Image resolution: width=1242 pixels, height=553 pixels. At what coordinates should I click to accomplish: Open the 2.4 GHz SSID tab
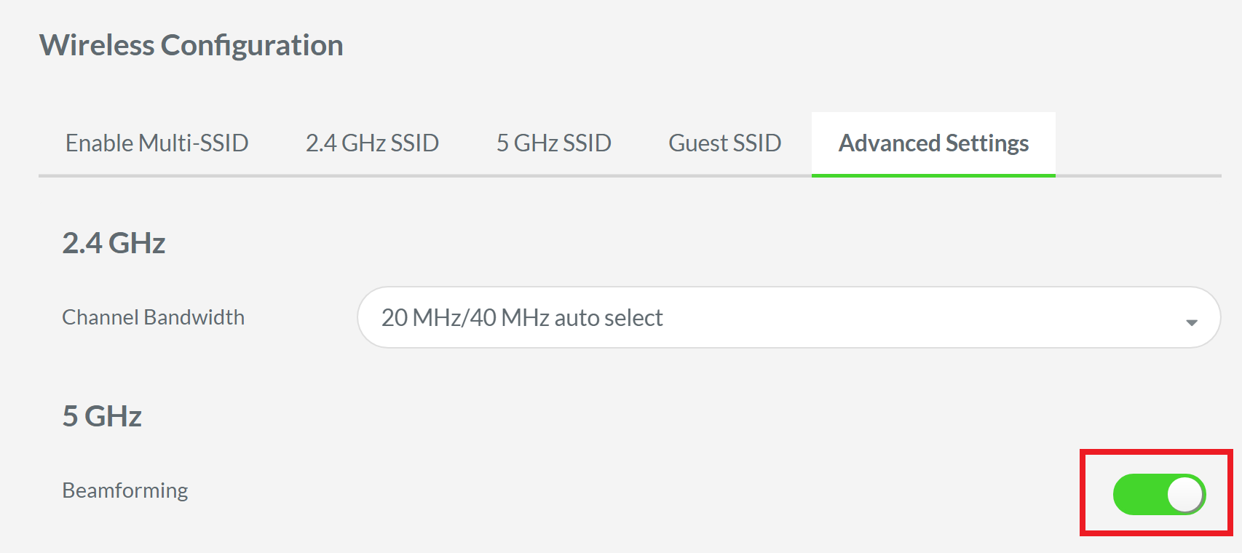click(x=373, y=143)
